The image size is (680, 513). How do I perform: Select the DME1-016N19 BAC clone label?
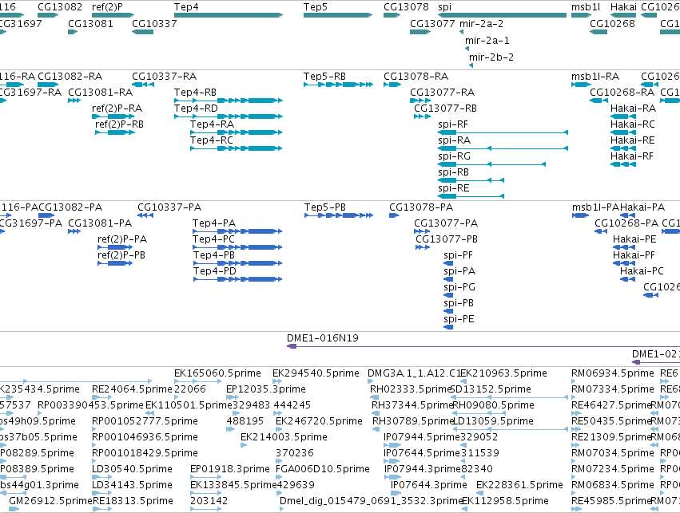coord(323,338)
